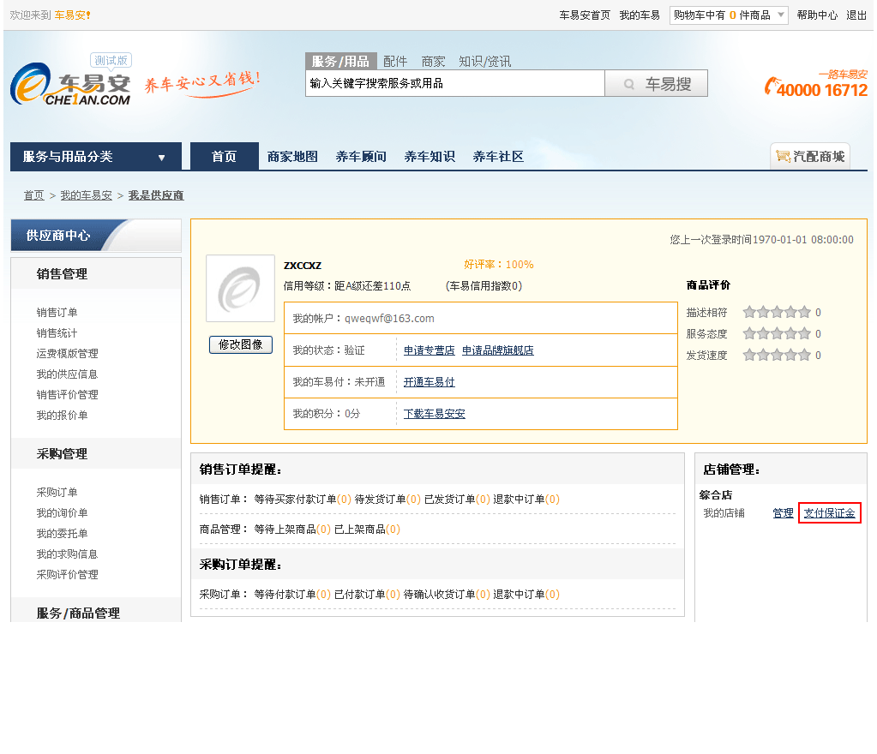Click the search keyword input field
Image resolution: width=877 pixels, height=754 pixels.
click(454, 83)
